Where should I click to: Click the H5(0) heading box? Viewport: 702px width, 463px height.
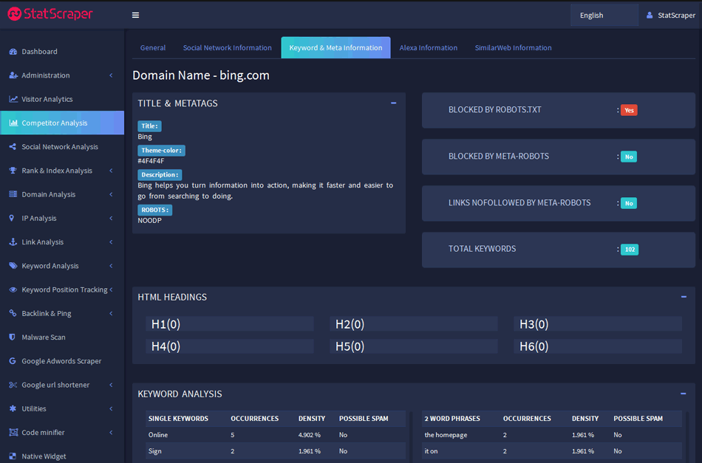click(x=414, y=346)
